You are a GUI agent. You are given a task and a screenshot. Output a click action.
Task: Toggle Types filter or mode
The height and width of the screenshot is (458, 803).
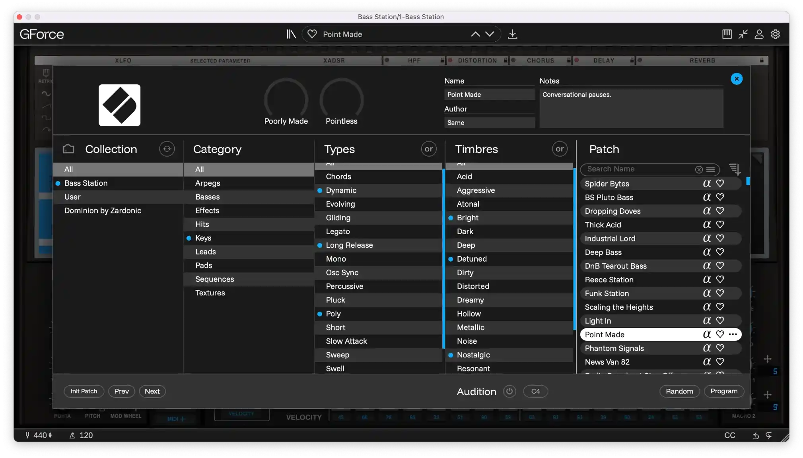pyautogui.click(x=429, y=149)
